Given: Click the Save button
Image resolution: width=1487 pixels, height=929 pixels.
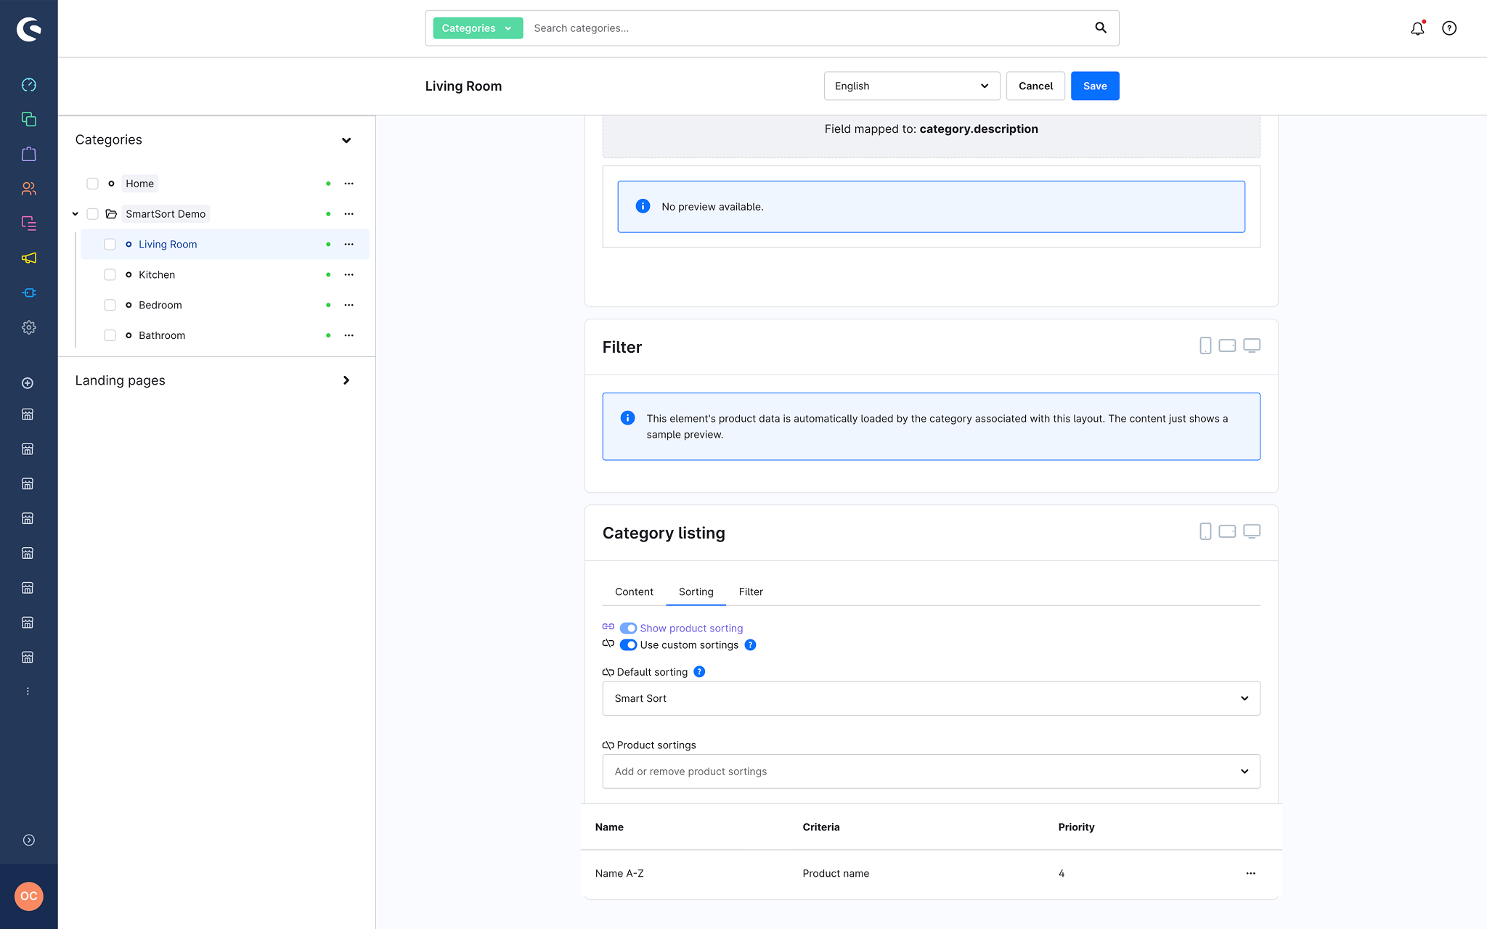Looking at the screenshot, I should coord(1095,86).
